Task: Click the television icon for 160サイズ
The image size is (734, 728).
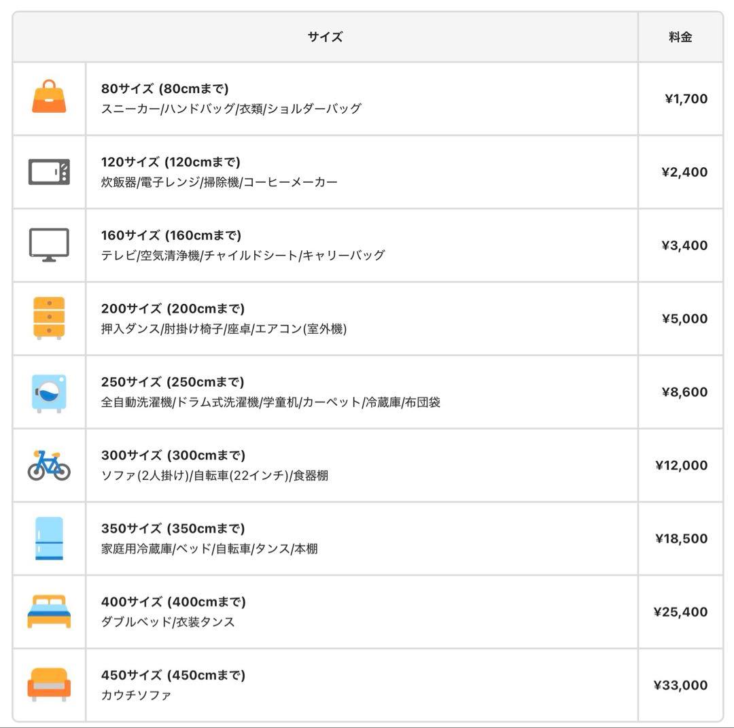Action: 48,244
